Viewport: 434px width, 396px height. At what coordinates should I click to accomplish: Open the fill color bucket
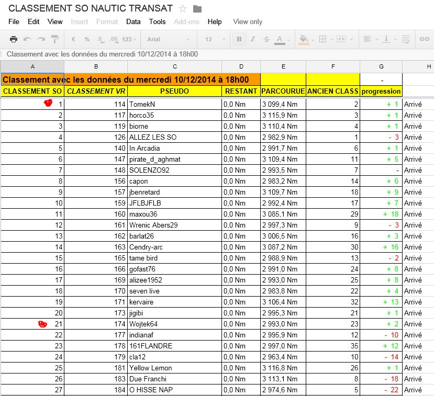[305, 39]
